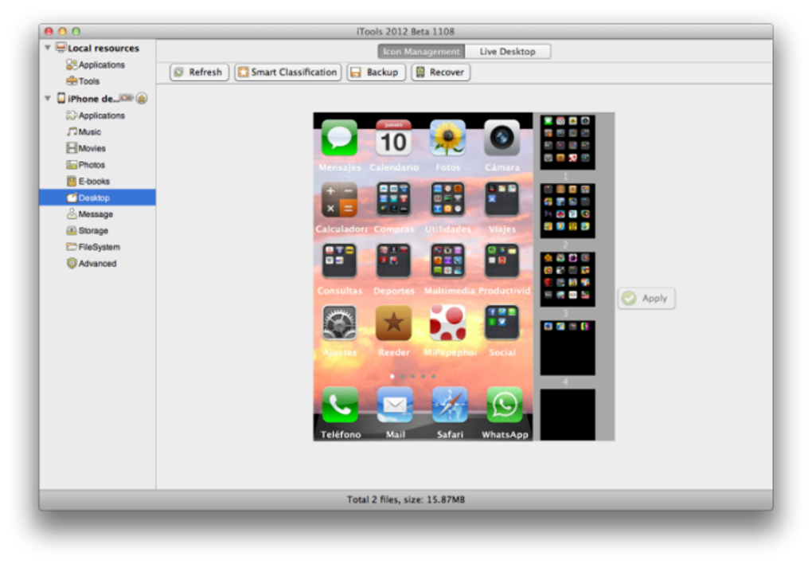The width and height of the screenshot is (812, 564).
Task: Collapse the iPhone device tree
Action: tap(48, 98)
